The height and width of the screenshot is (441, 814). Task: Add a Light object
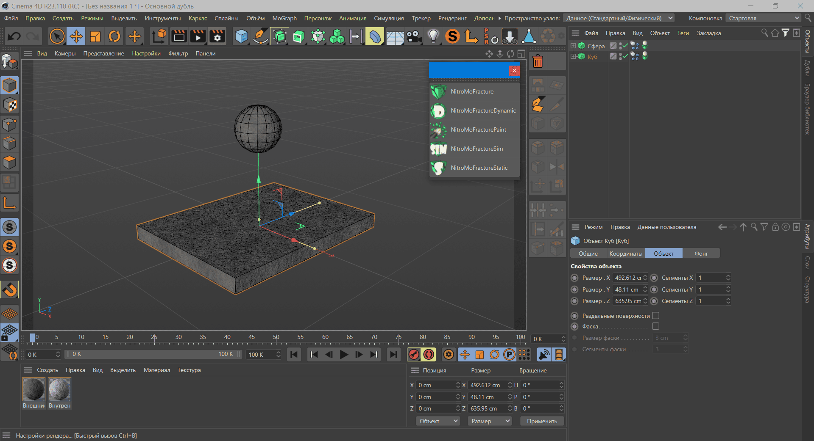[433, 36]
